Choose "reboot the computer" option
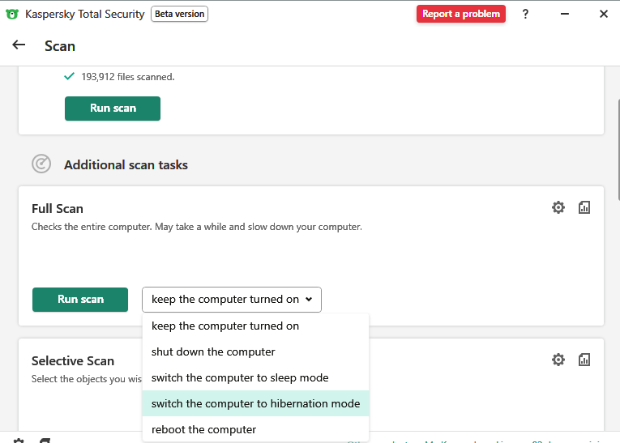The width and height of the screenshot is (620, 443). pyautogui.click(x=203, y=430)
